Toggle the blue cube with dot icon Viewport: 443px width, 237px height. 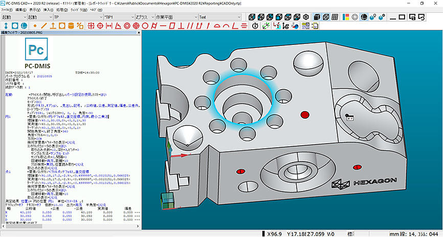pyautogui.click(x=382, y=17)
